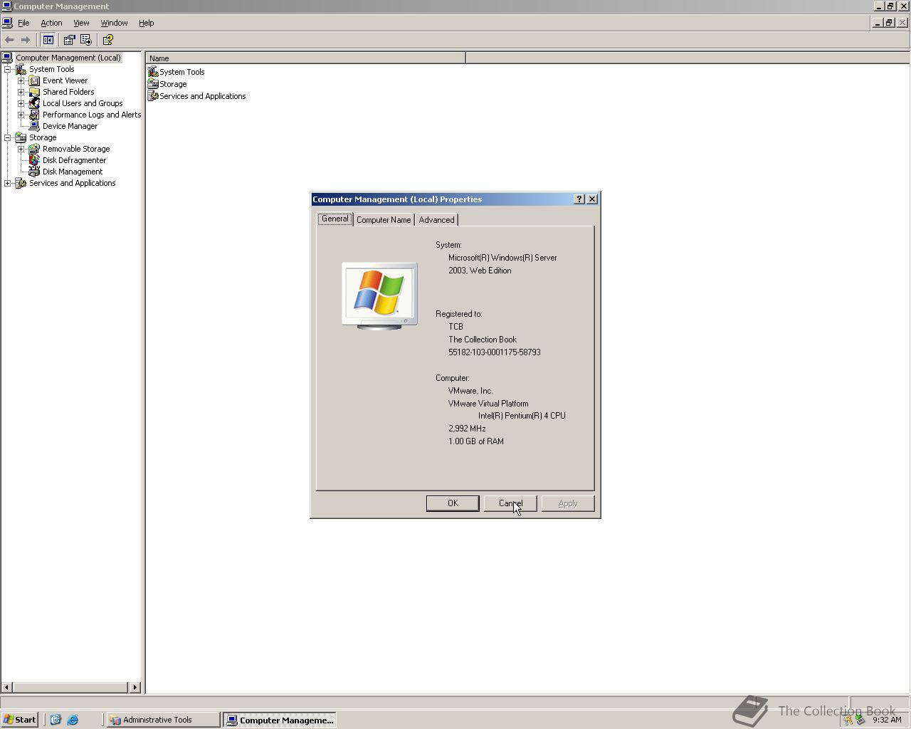Select the Device Manager icon in the tree
911x729 pixels.
(34, 126)
